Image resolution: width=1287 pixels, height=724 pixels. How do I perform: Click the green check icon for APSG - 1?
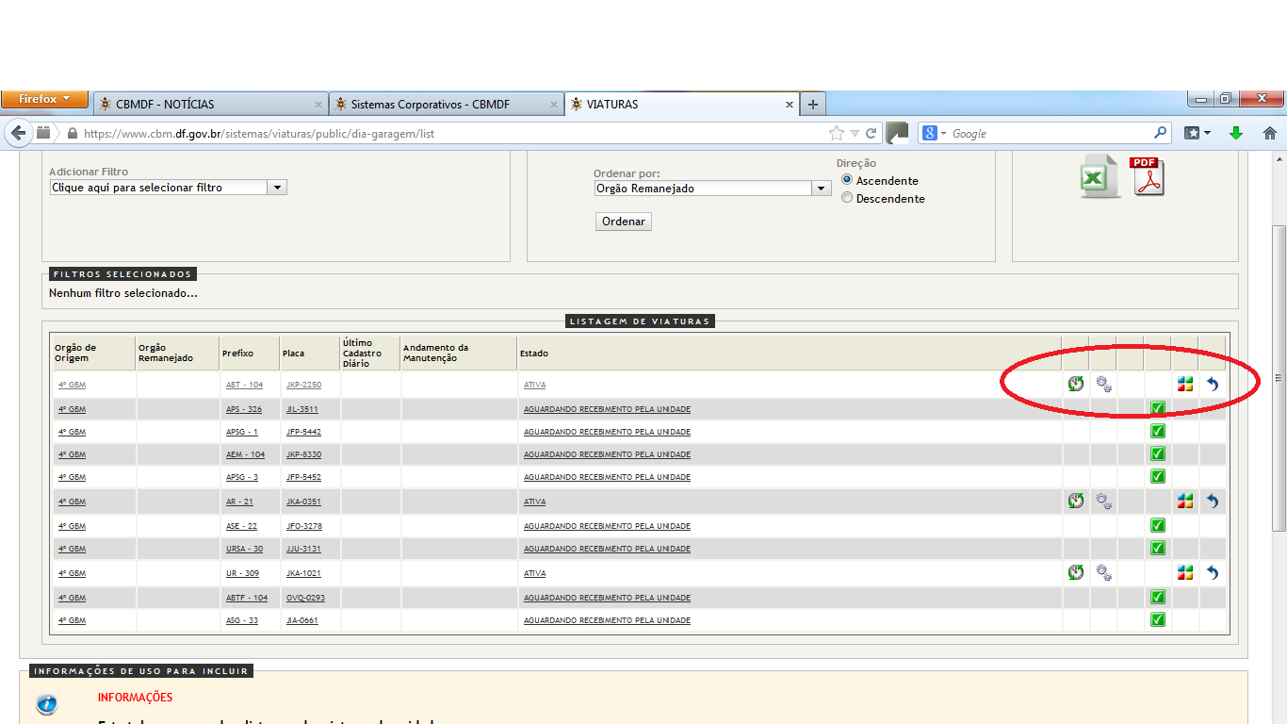pos(1158,431)
